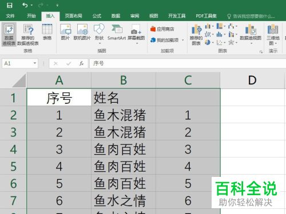Click the formula bar showing 序号

click(188, 63)
